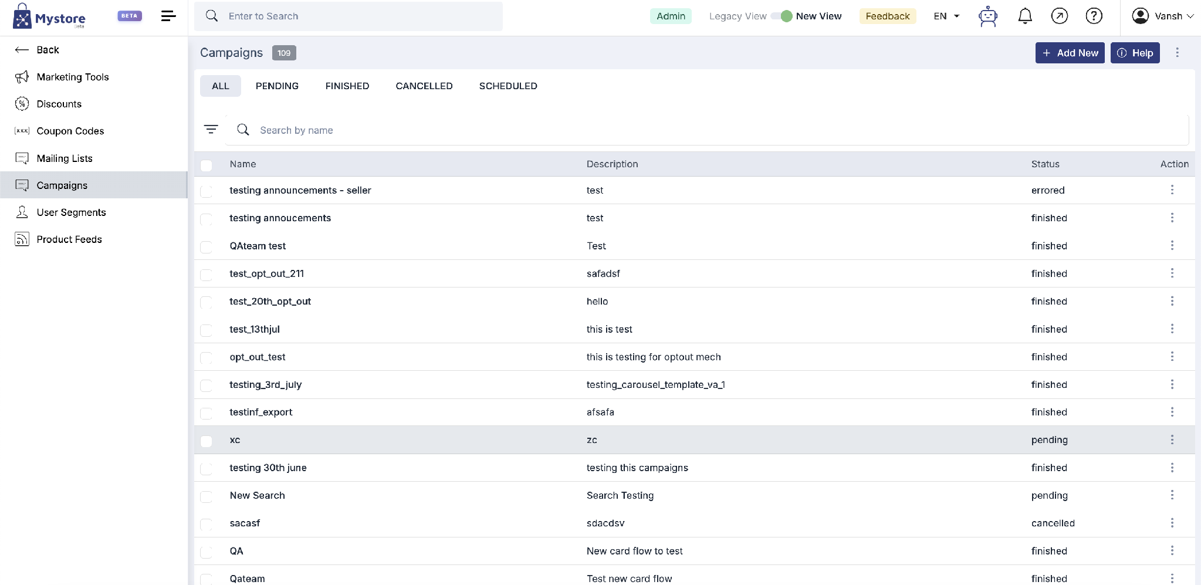Open the action menu for the sacasf row
Image resolution: width=1201 pixels, height=585 pixels.
1172,523
